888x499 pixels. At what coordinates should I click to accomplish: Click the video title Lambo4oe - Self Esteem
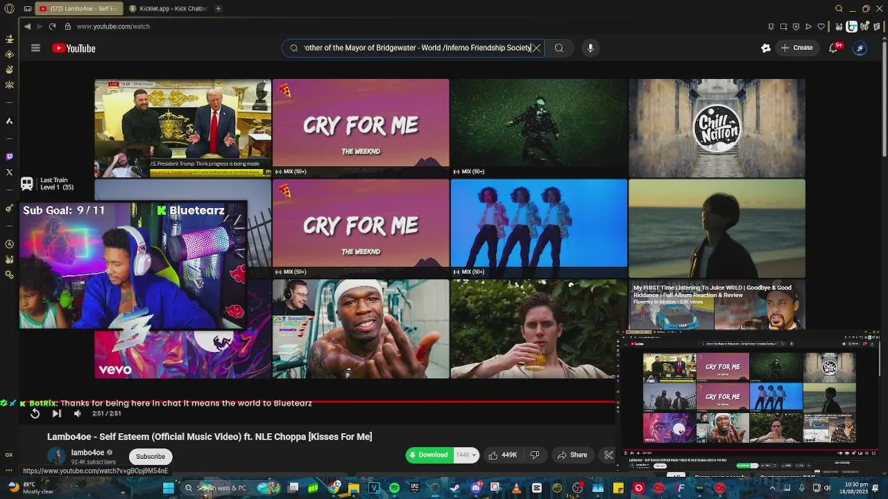210,437
